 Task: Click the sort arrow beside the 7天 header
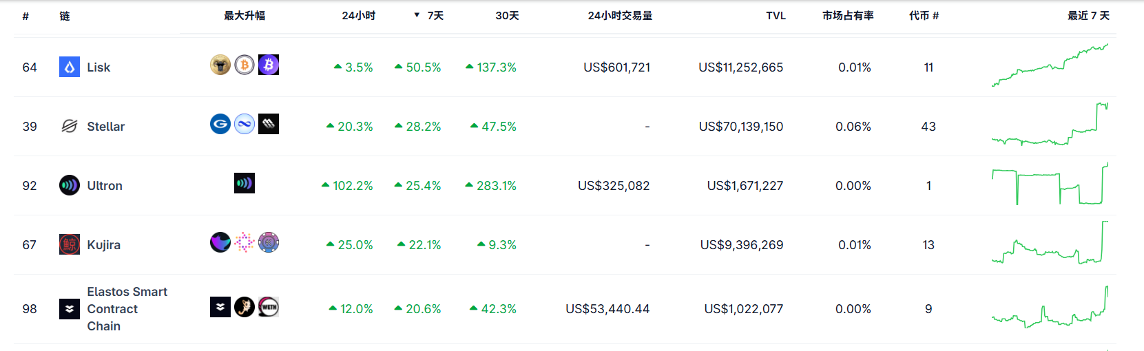[x=417, y=15]
